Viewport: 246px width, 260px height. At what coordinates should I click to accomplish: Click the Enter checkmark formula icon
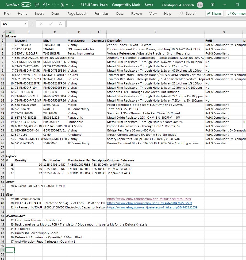(51, 24)
